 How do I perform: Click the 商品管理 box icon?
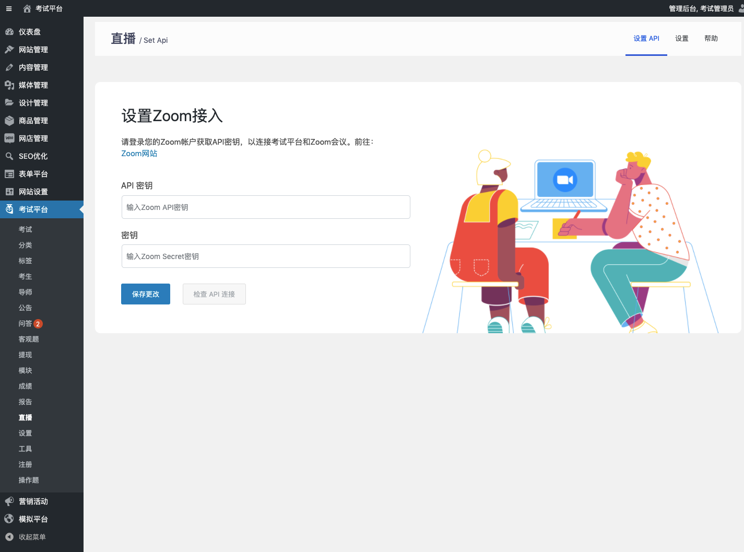[x=9, y=121]
